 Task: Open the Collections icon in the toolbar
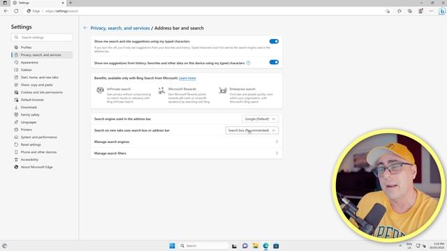tap(410, 11)
